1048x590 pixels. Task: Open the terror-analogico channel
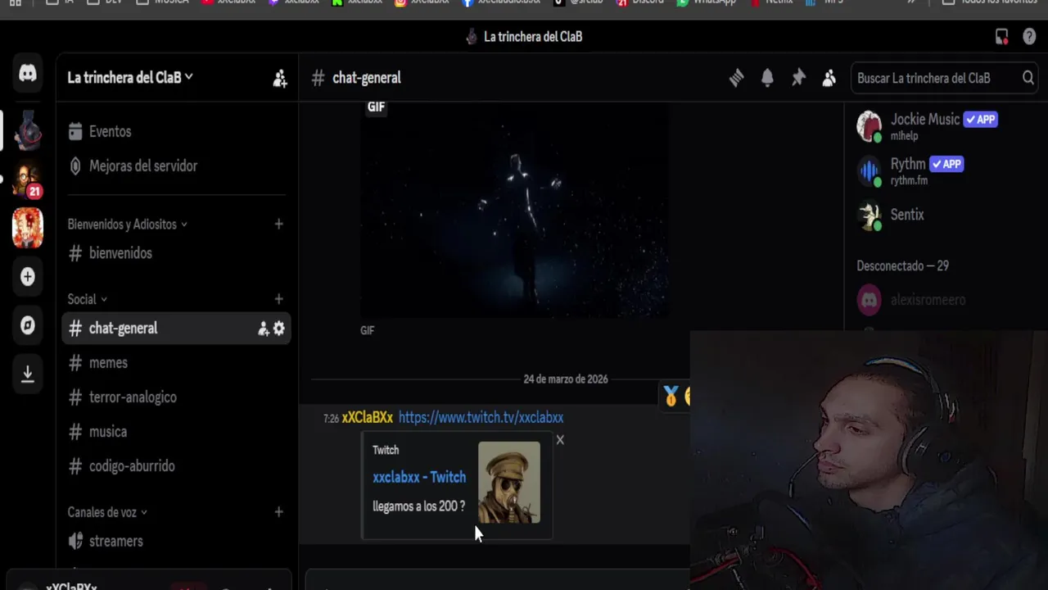tap(176, 397)
